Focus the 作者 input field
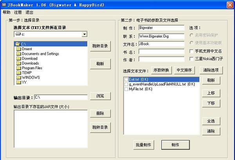Viewport: 235px width, 160px height. pos(161,59)
